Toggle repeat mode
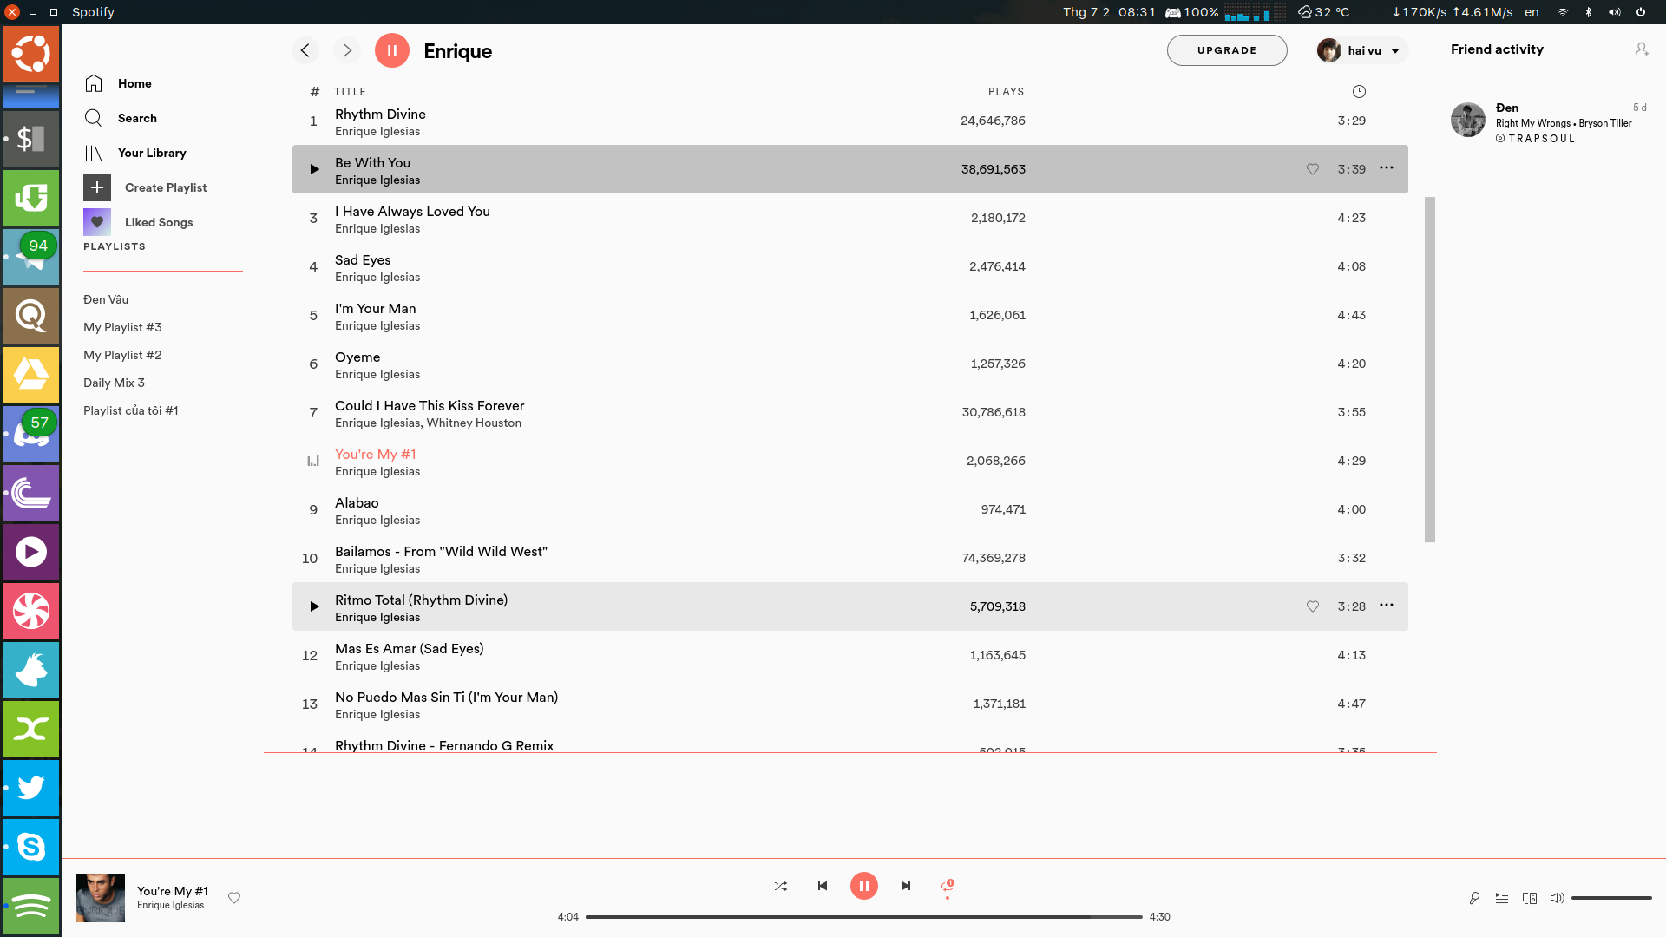 [948, 886]
